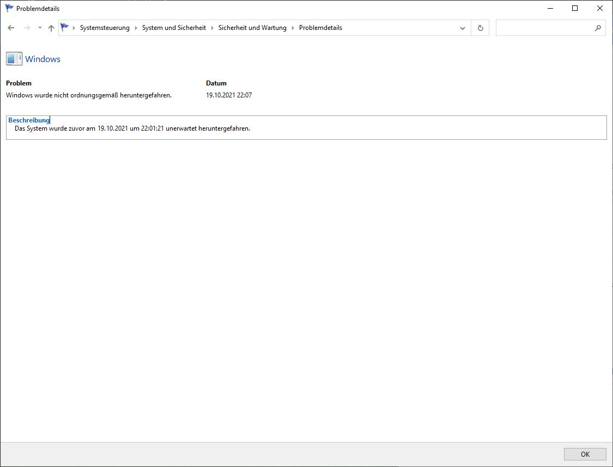Viewport: 613px width, 467px height.
Task: Expand chevron after System und Sicherheit
Action: pos(213,28)
